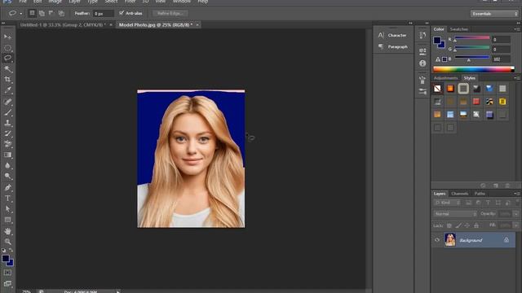The width and height of the screenshot is (522, 293).
Task: Select the Rectangle shape tool
Action: click(x=7, y=220)
